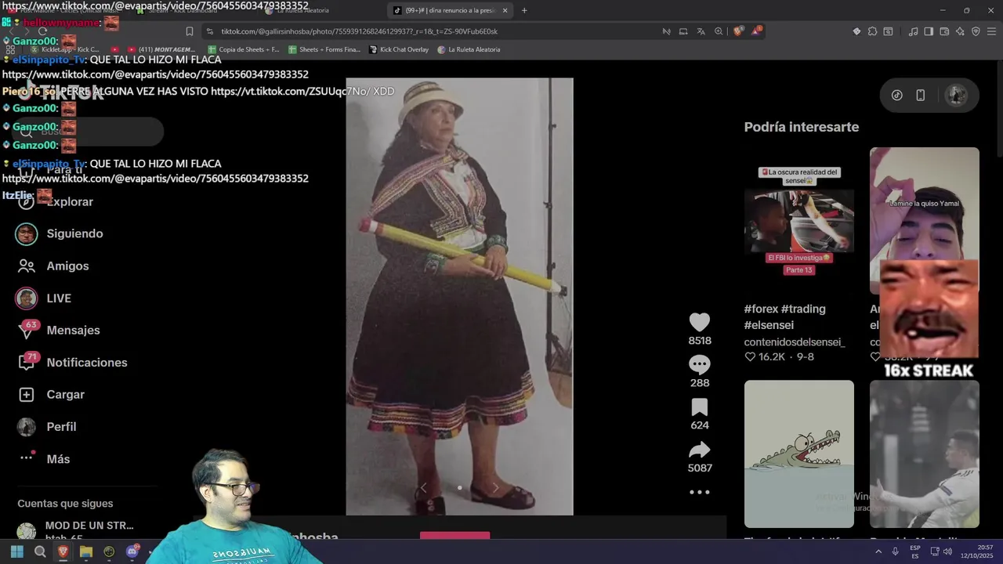
Task: Open LIVE in TikTok sidebar
Action: [44, 298]
